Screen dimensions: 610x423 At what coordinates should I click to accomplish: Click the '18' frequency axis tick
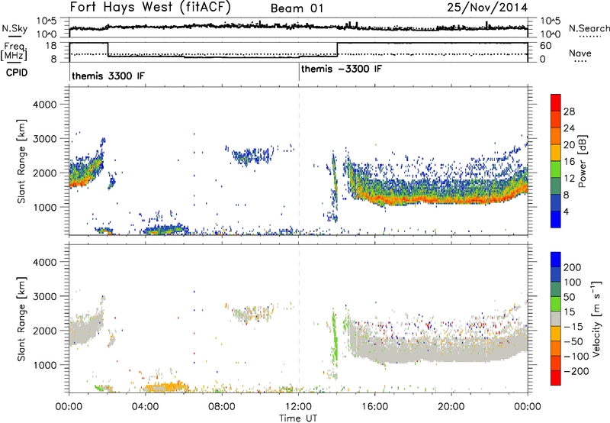[x=50, y=46]
